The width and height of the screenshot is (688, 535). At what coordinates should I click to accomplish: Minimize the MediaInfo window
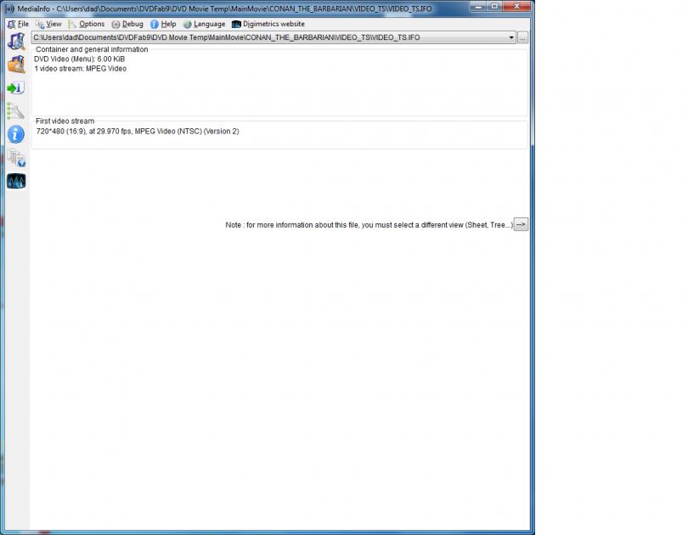pos(478,7)
